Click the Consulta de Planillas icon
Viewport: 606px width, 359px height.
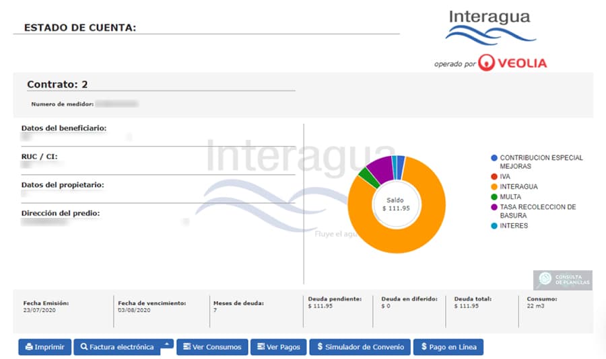click(563, 280)
